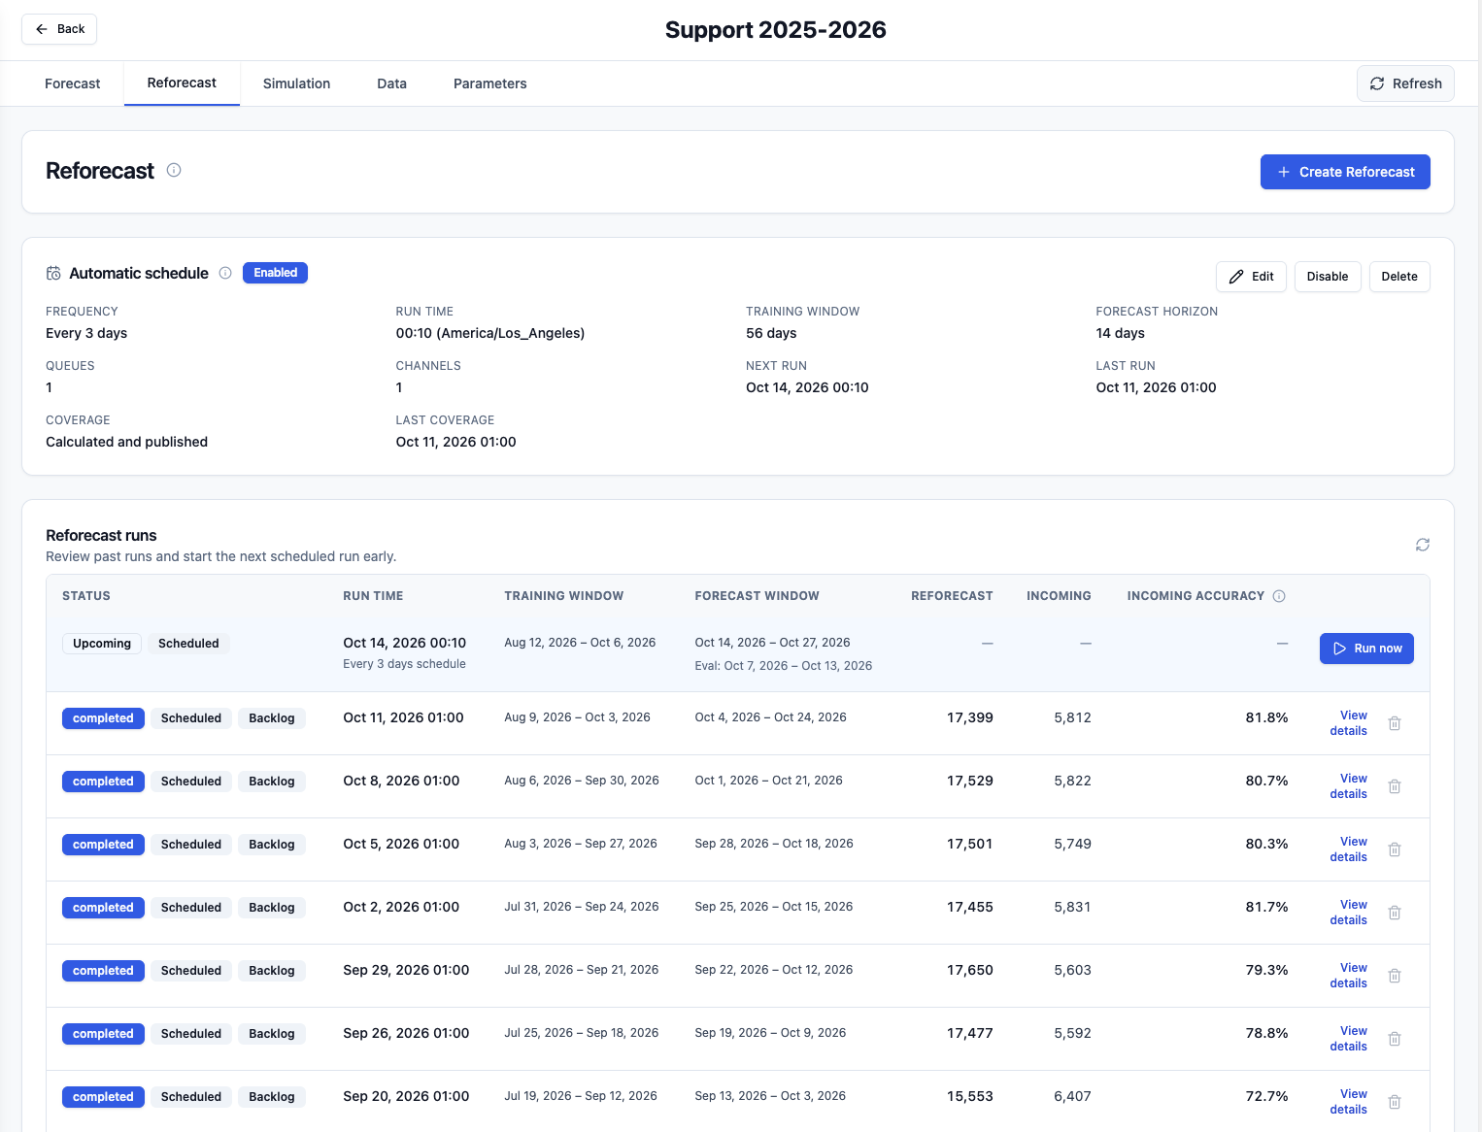The height and width of the screenshot is (1132, 1482).
Task: View details of Sep 20, 2026 run
Action: pos(1348,1102)
